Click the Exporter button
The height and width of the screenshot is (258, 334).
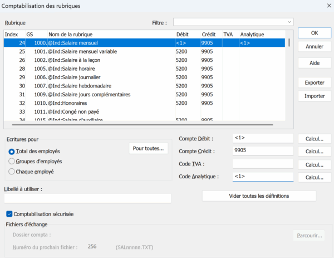315,82
